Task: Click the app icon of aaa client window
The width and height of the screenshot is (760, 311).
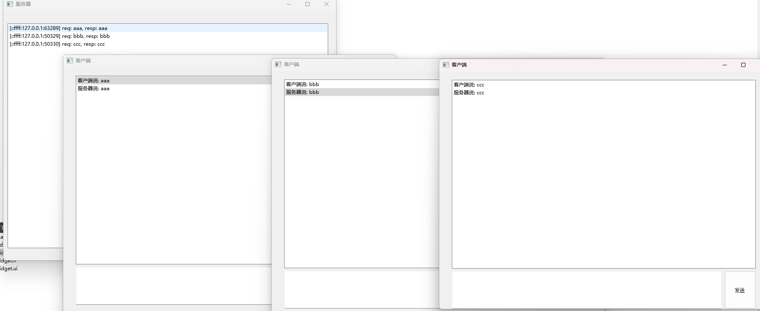Action: pos(70,61)
